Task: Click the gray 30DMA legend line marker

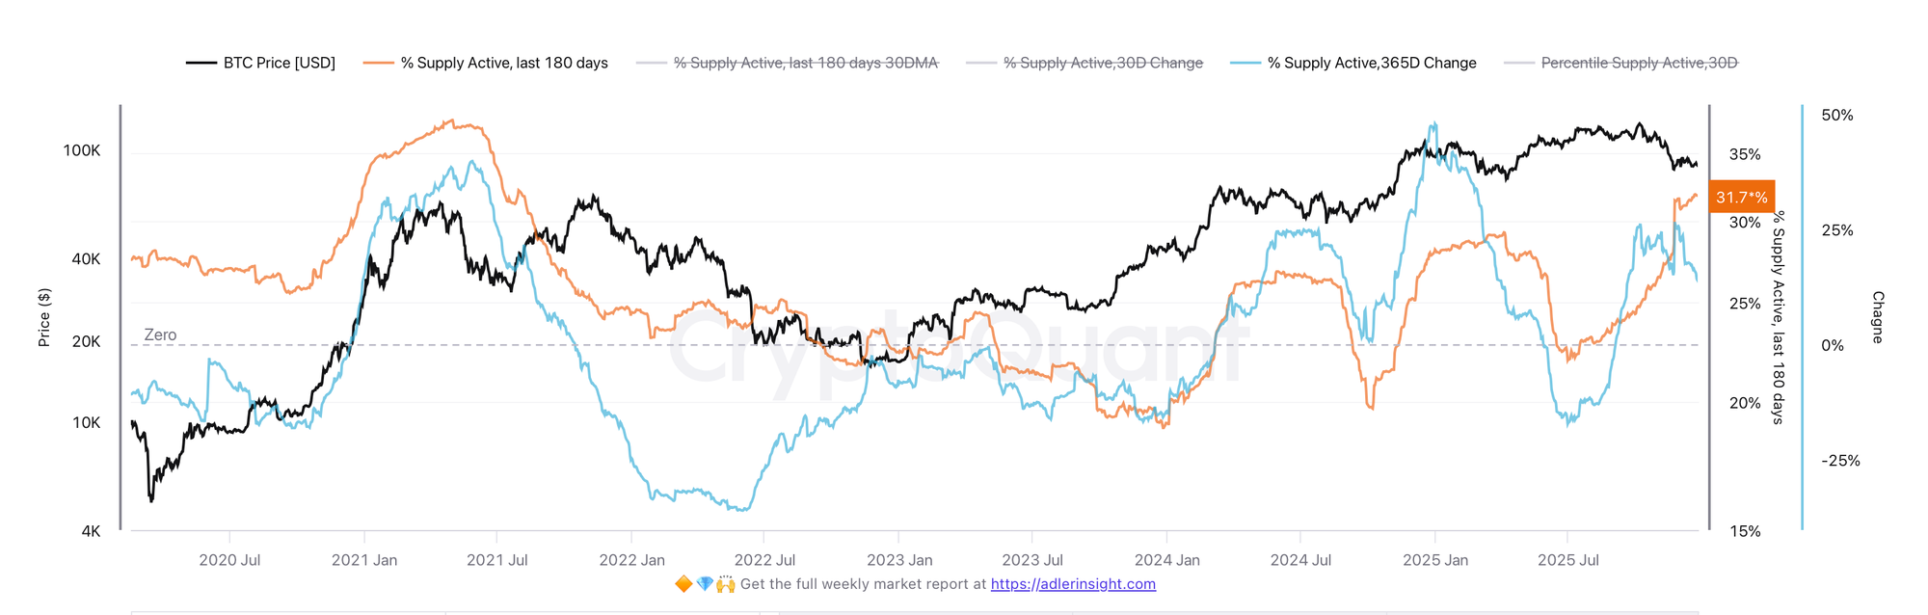Action: click(x=651, y=63)
